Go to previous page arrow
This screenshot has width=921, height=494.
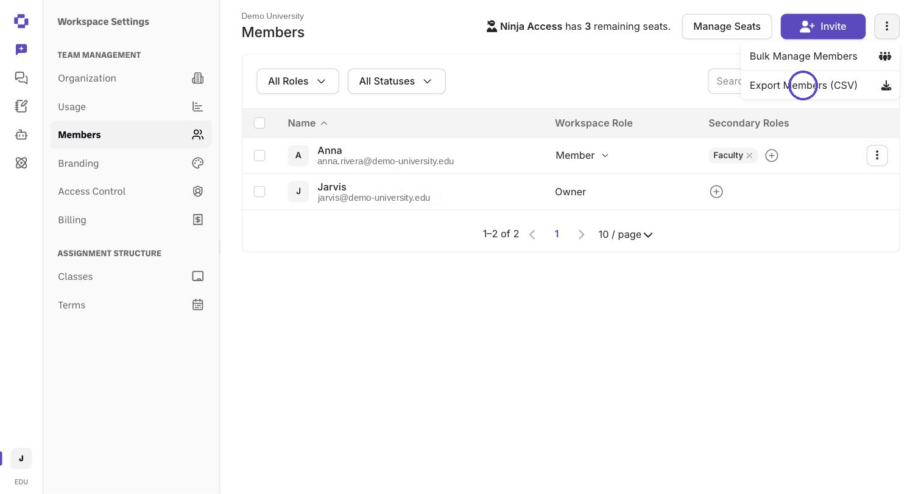[x=532, y=235]
